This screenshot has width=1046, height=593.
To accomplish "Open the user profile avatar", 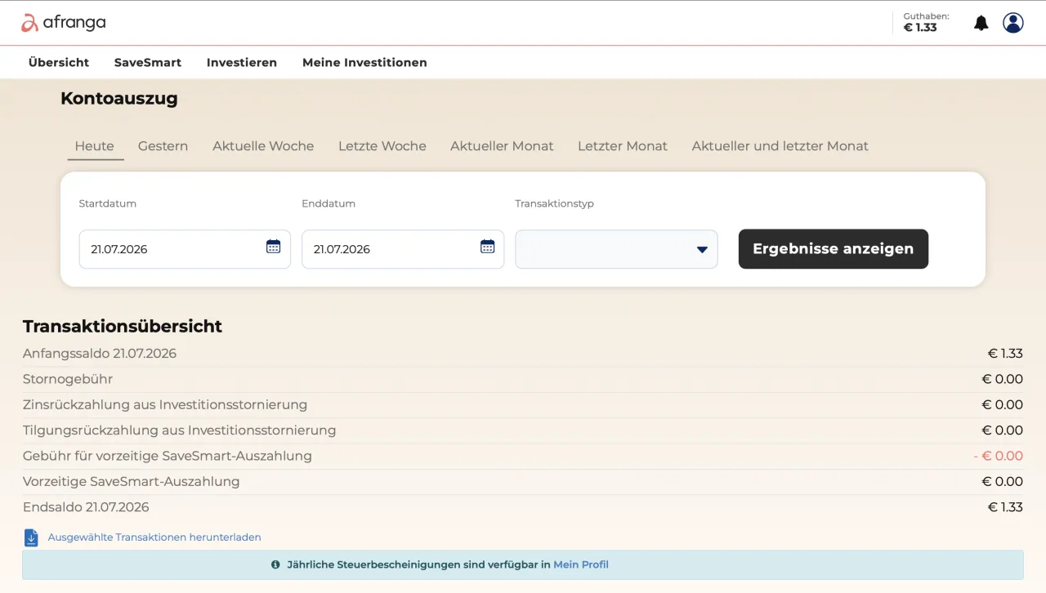I will pyautogui.click(x=1013, y=23).
